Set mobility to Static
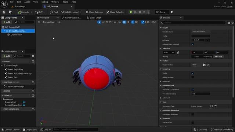This screenshot has width=235, height=132. point(197,57)
